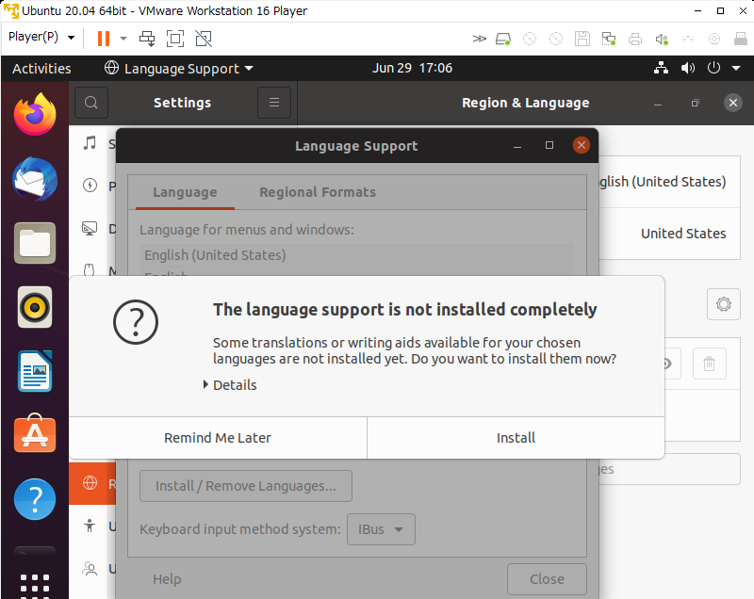This screenshot has height=599, width=754.
Task: Click the network icon in top bar
Action: pyautogui.click(x=662, y=68)
